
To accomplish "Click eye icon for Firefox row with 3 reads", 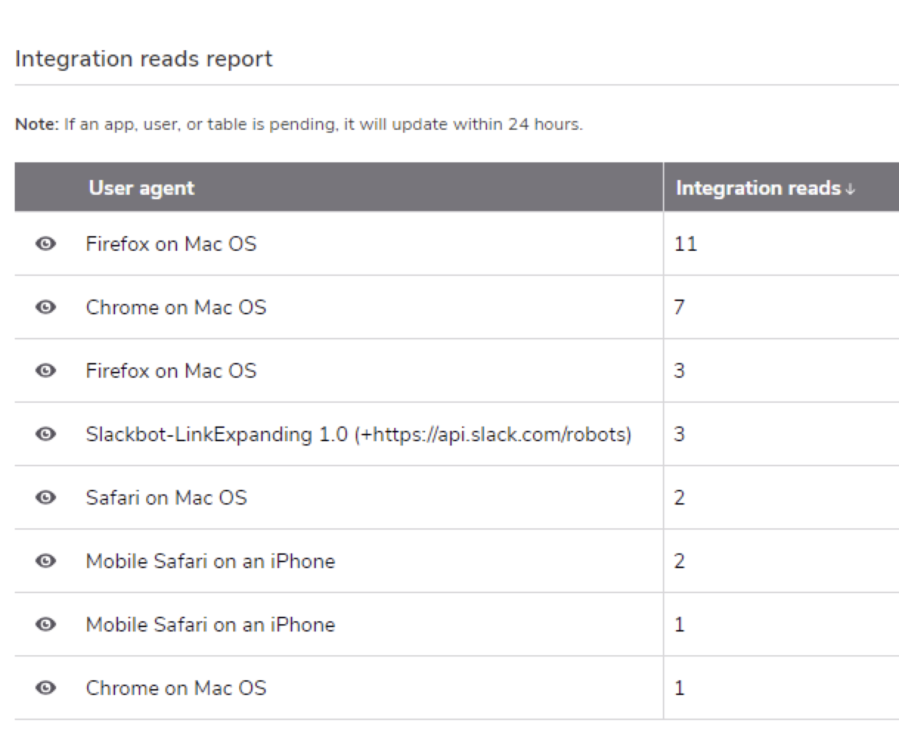I will point(46,371).
